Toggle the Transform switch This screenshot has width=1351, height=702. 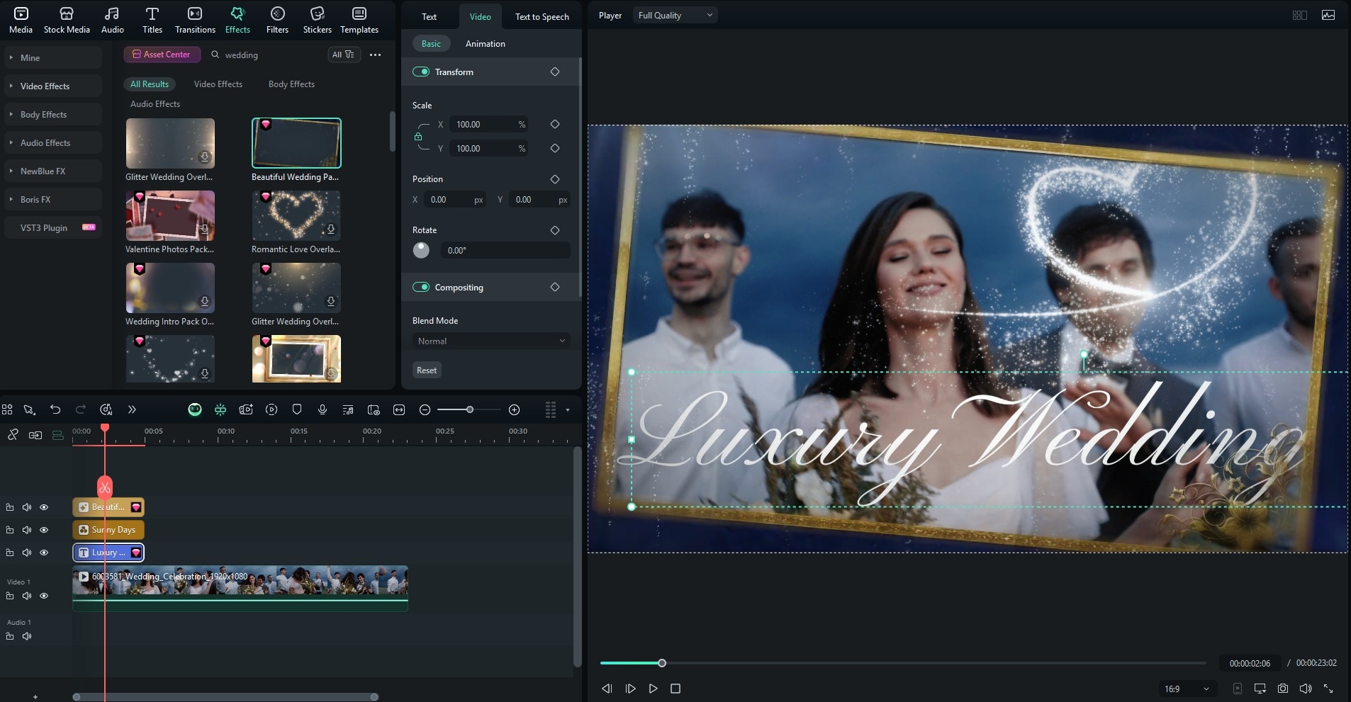click(421, 72)
